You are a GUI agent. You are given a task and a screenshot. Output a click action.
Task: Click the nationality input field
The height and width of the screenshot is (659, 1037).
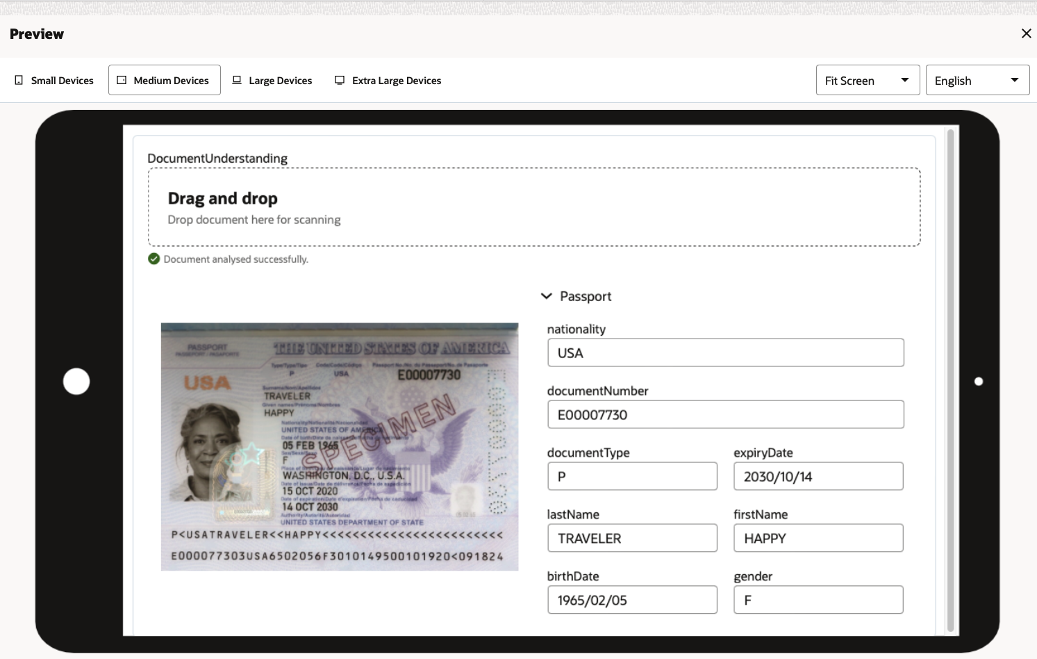tap(726, 352)
